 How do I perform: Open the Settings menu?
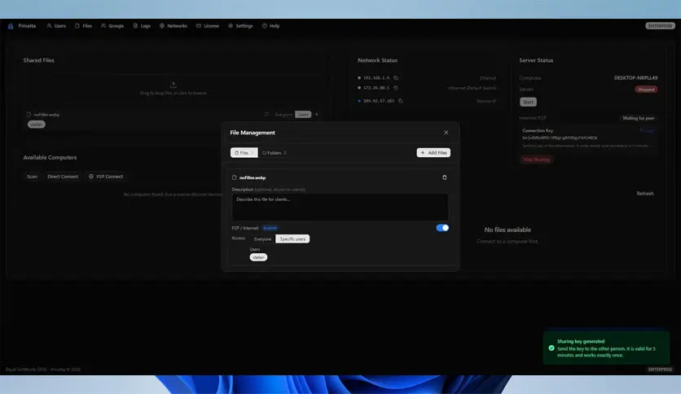click(x=240, y=26)
